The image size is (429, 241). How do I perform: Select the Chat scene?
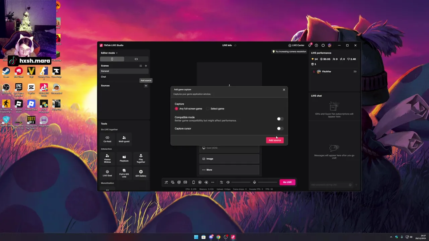124,77
